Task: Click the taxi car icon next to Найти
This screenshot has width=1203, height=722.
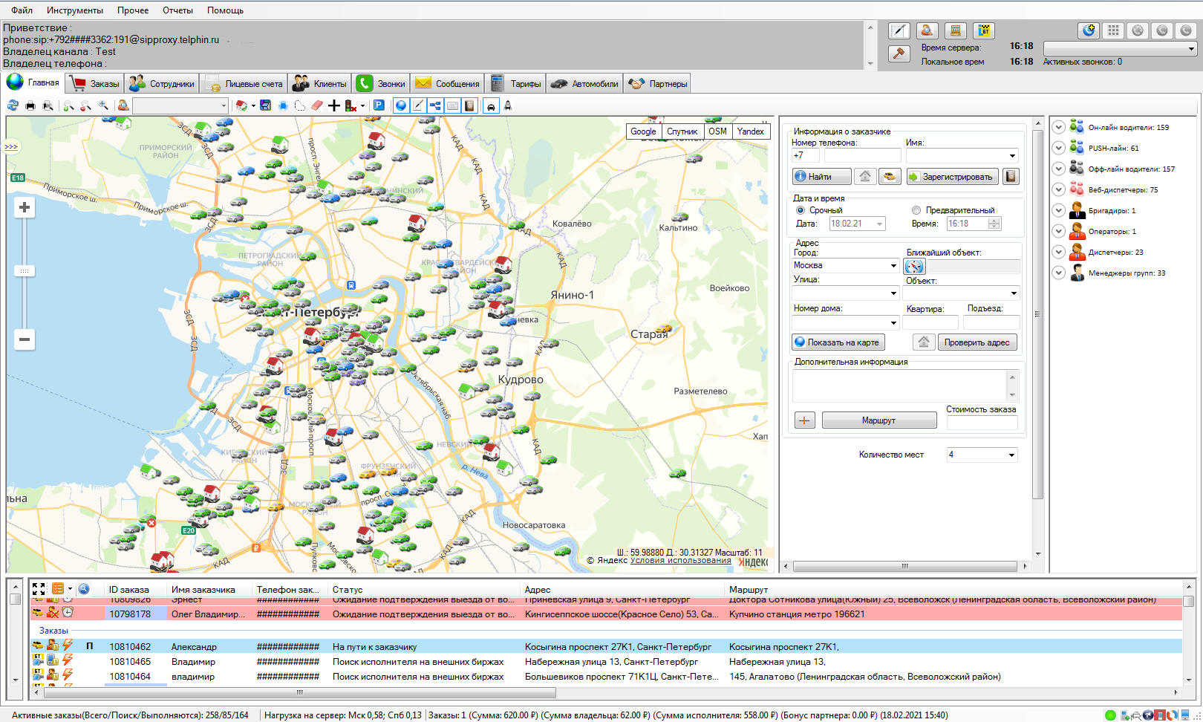Action: coord(890,177)
